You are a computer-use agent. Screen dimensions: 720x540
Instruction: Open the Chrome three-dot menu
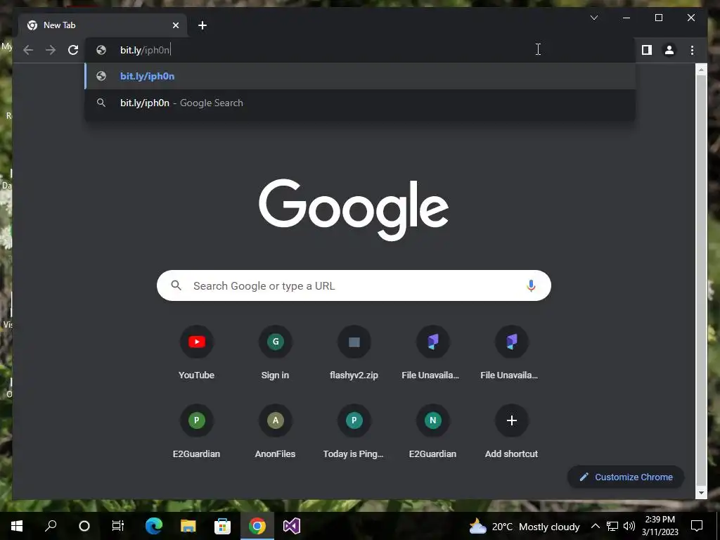[x=692, y=50]
